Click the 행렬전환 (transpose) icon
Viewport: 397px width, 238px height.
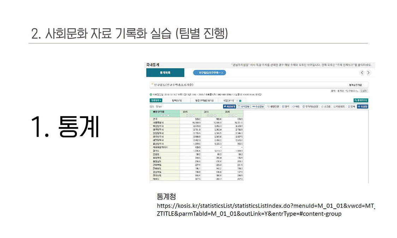coord(273,107)
